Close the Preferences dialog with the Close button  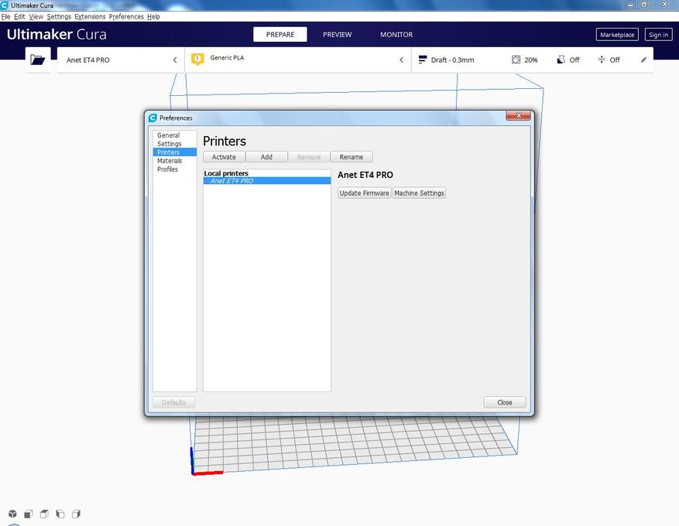pyautogui.click(x=505, y=402)
